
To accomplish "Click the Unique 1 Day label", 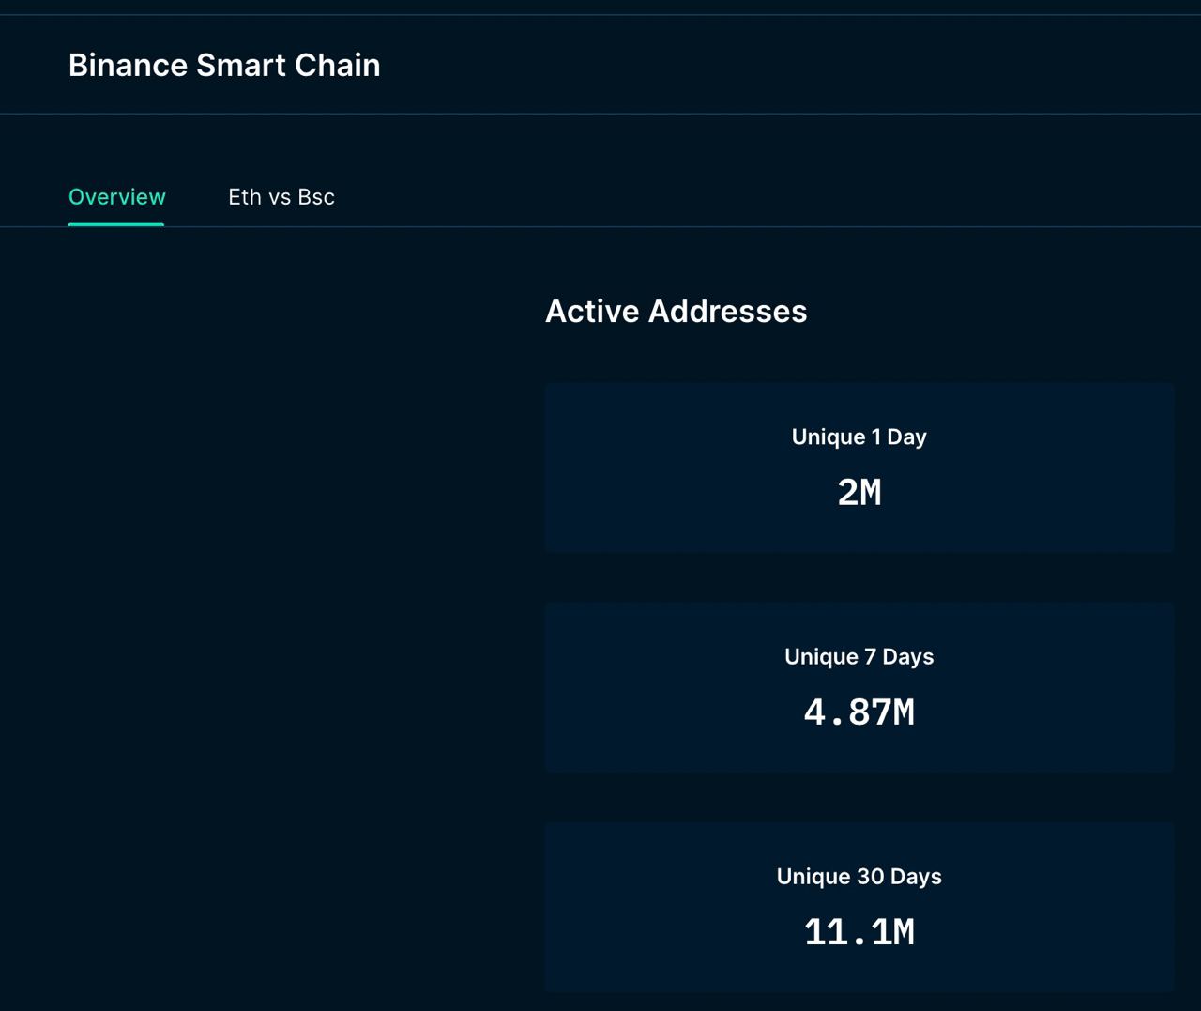I will (859, 437).
